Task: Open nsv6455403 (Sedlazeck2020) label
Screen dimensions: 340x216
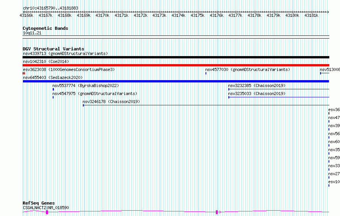Action: pyautogui.click(x=53, y=77)
